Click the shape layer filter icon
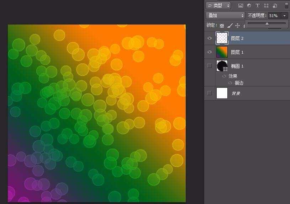The image size is (290, 204). 266,6
